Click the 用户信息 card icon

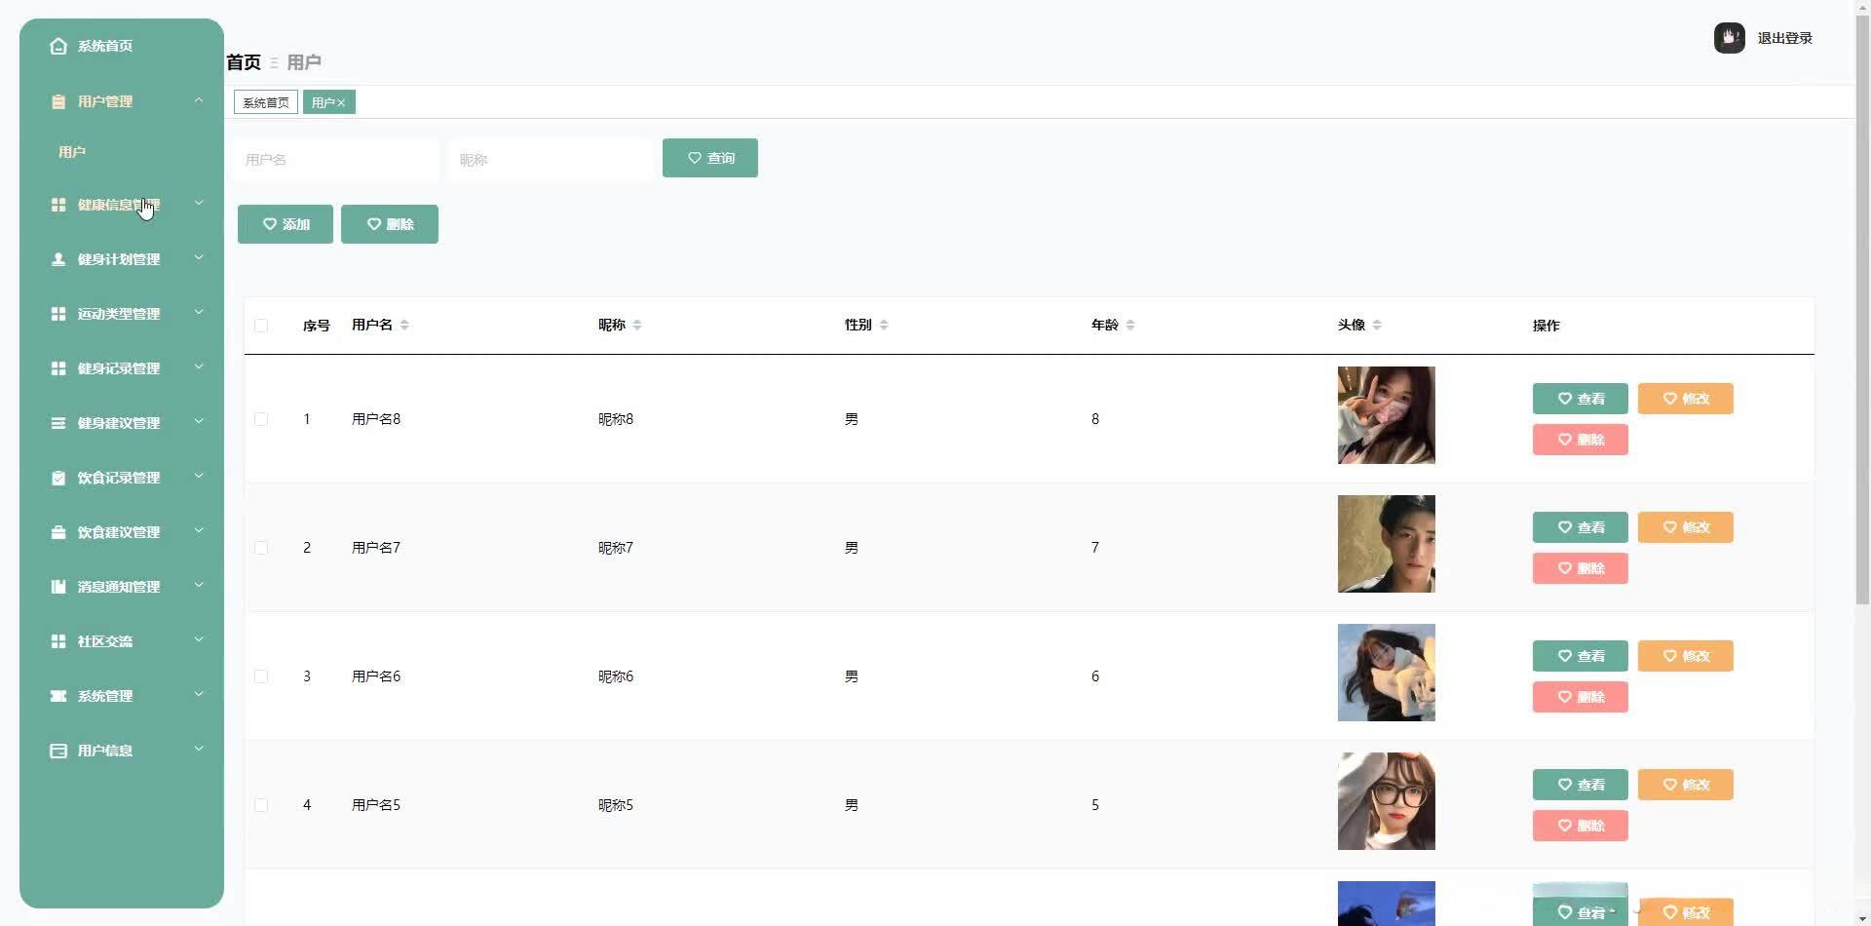coord(58,751)
